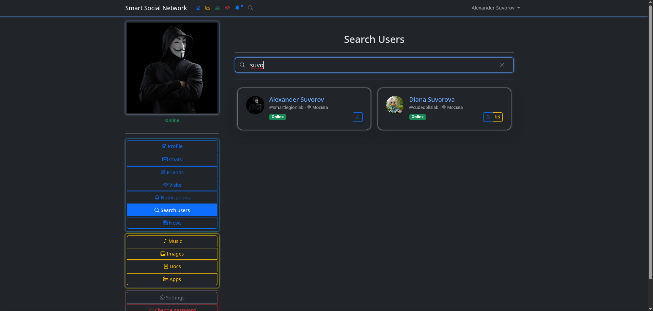
Task: Click Diana Suvorova's doll avatar
Action: (x=395, y=105)
